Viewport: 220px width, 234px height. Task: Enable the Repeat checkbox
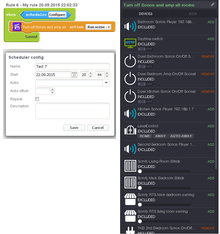pyautogui.click(x=37, y=99)
